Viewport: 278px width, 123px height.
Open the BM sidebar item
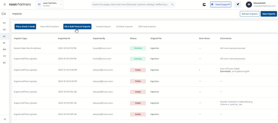(4, 49)
